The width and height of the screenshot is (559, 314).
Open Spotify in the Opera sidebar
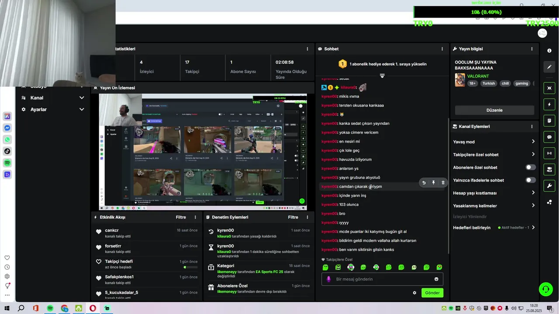pos(7,163)
